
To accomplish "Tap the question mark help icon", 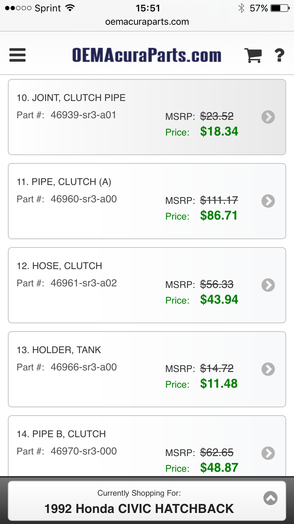I will click(279, 55).
